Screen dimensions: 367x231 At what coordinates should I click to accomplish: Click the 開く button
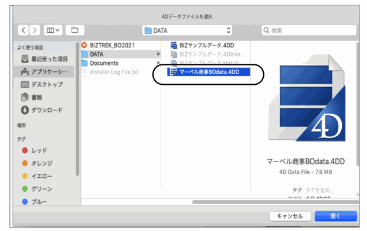pyautogui.click(x=336, y=216)
